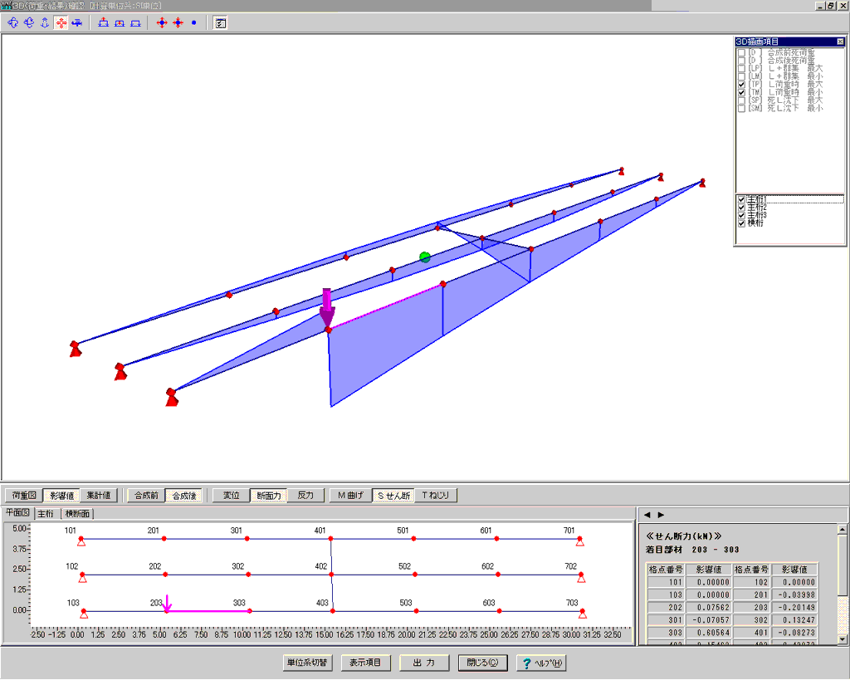Uncheck the 横桁 cross-beam checkbox
This screenshot has height=680, width=850.
[x=741, y=223]
